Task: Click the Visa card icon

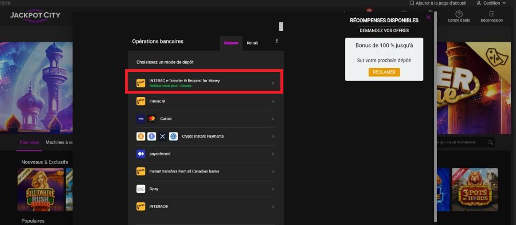Action: [141, 119]
